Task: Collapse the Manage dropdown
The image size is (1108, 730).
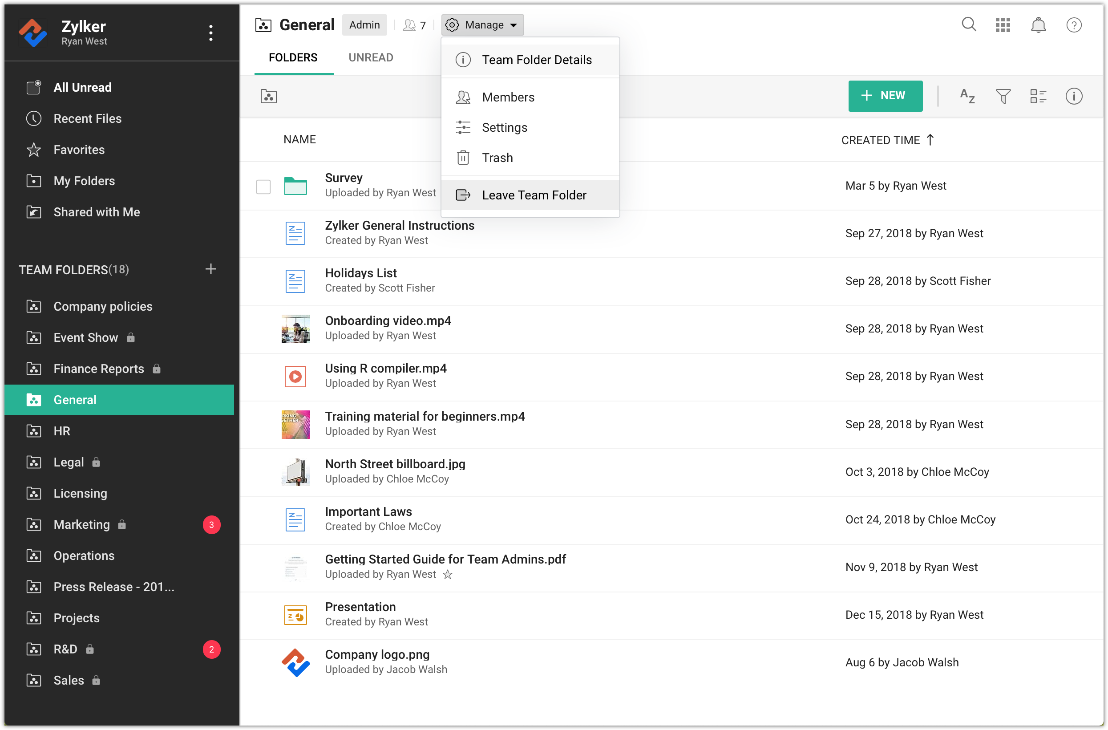Action: [x=482, y=24]
